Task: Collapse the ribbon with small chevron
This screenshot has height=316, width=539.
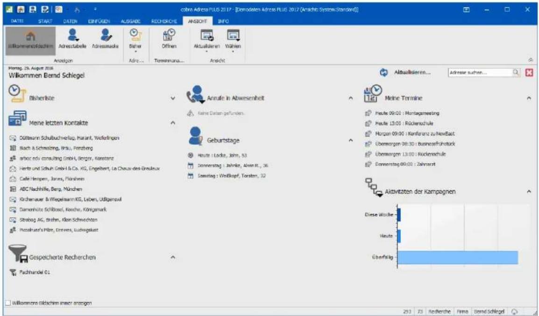Action: 531,60
